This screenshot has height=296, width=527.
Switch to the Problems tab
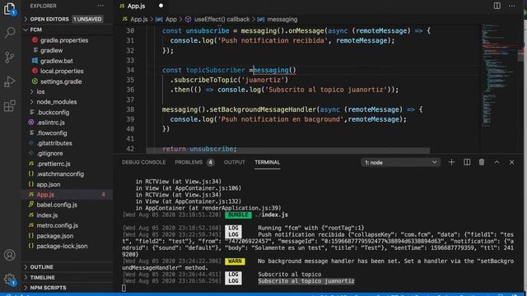click(x=189, y=163)
